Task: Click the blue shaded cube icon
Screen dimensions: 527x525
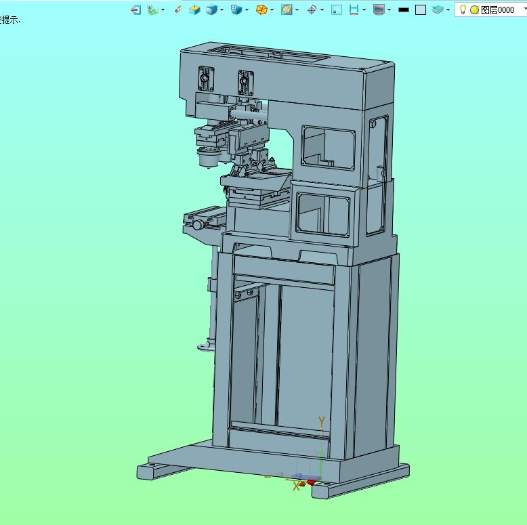Action: (211, 9)
